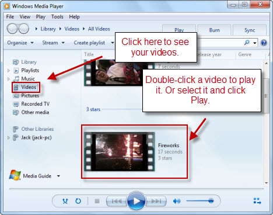Open the dropdown arrow before the Library breadcrumb
The image size is (273, 215).
36,29
